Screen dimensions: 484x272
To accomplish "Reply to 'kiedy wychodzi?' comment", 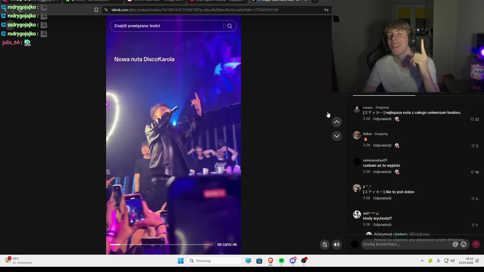I will coord(382,225).
